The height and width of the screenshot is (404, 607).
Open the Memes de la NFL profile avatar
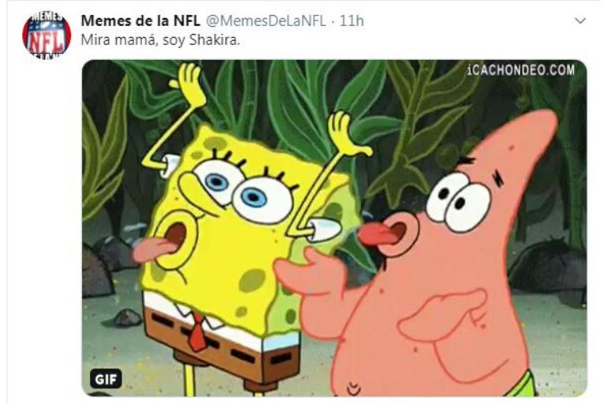(x=47, y=36)
